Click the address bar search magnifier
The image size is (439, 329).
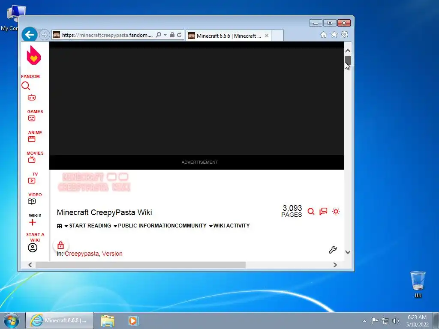[x=159, y=35]
